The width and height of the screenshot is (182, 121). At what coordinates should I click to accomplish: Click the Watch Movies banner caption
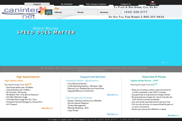45,28
